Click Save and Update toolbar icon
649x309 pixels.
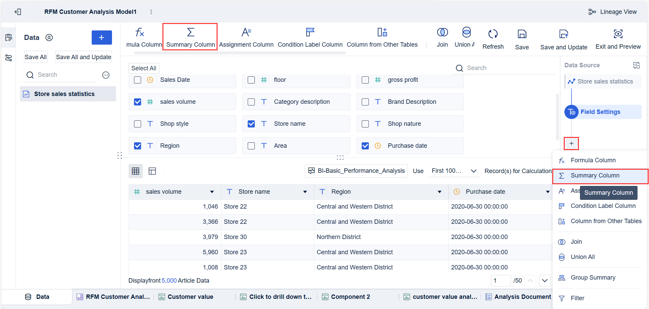point(564,34)
